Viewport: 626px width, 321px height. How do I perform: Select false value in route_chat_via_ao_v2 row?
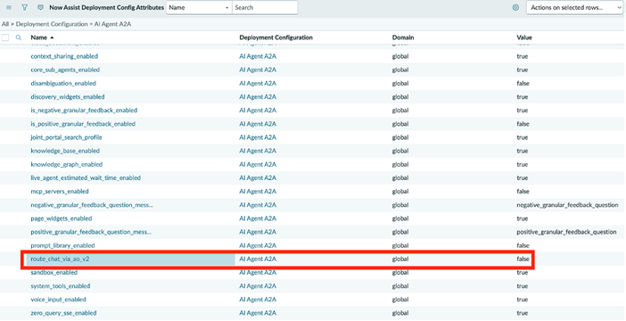click(523, 259)
